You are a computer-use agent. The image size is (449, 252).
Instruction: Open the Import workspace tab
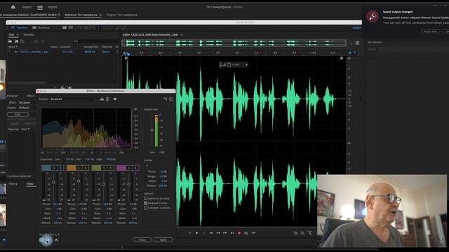click(x=27, y=7)
